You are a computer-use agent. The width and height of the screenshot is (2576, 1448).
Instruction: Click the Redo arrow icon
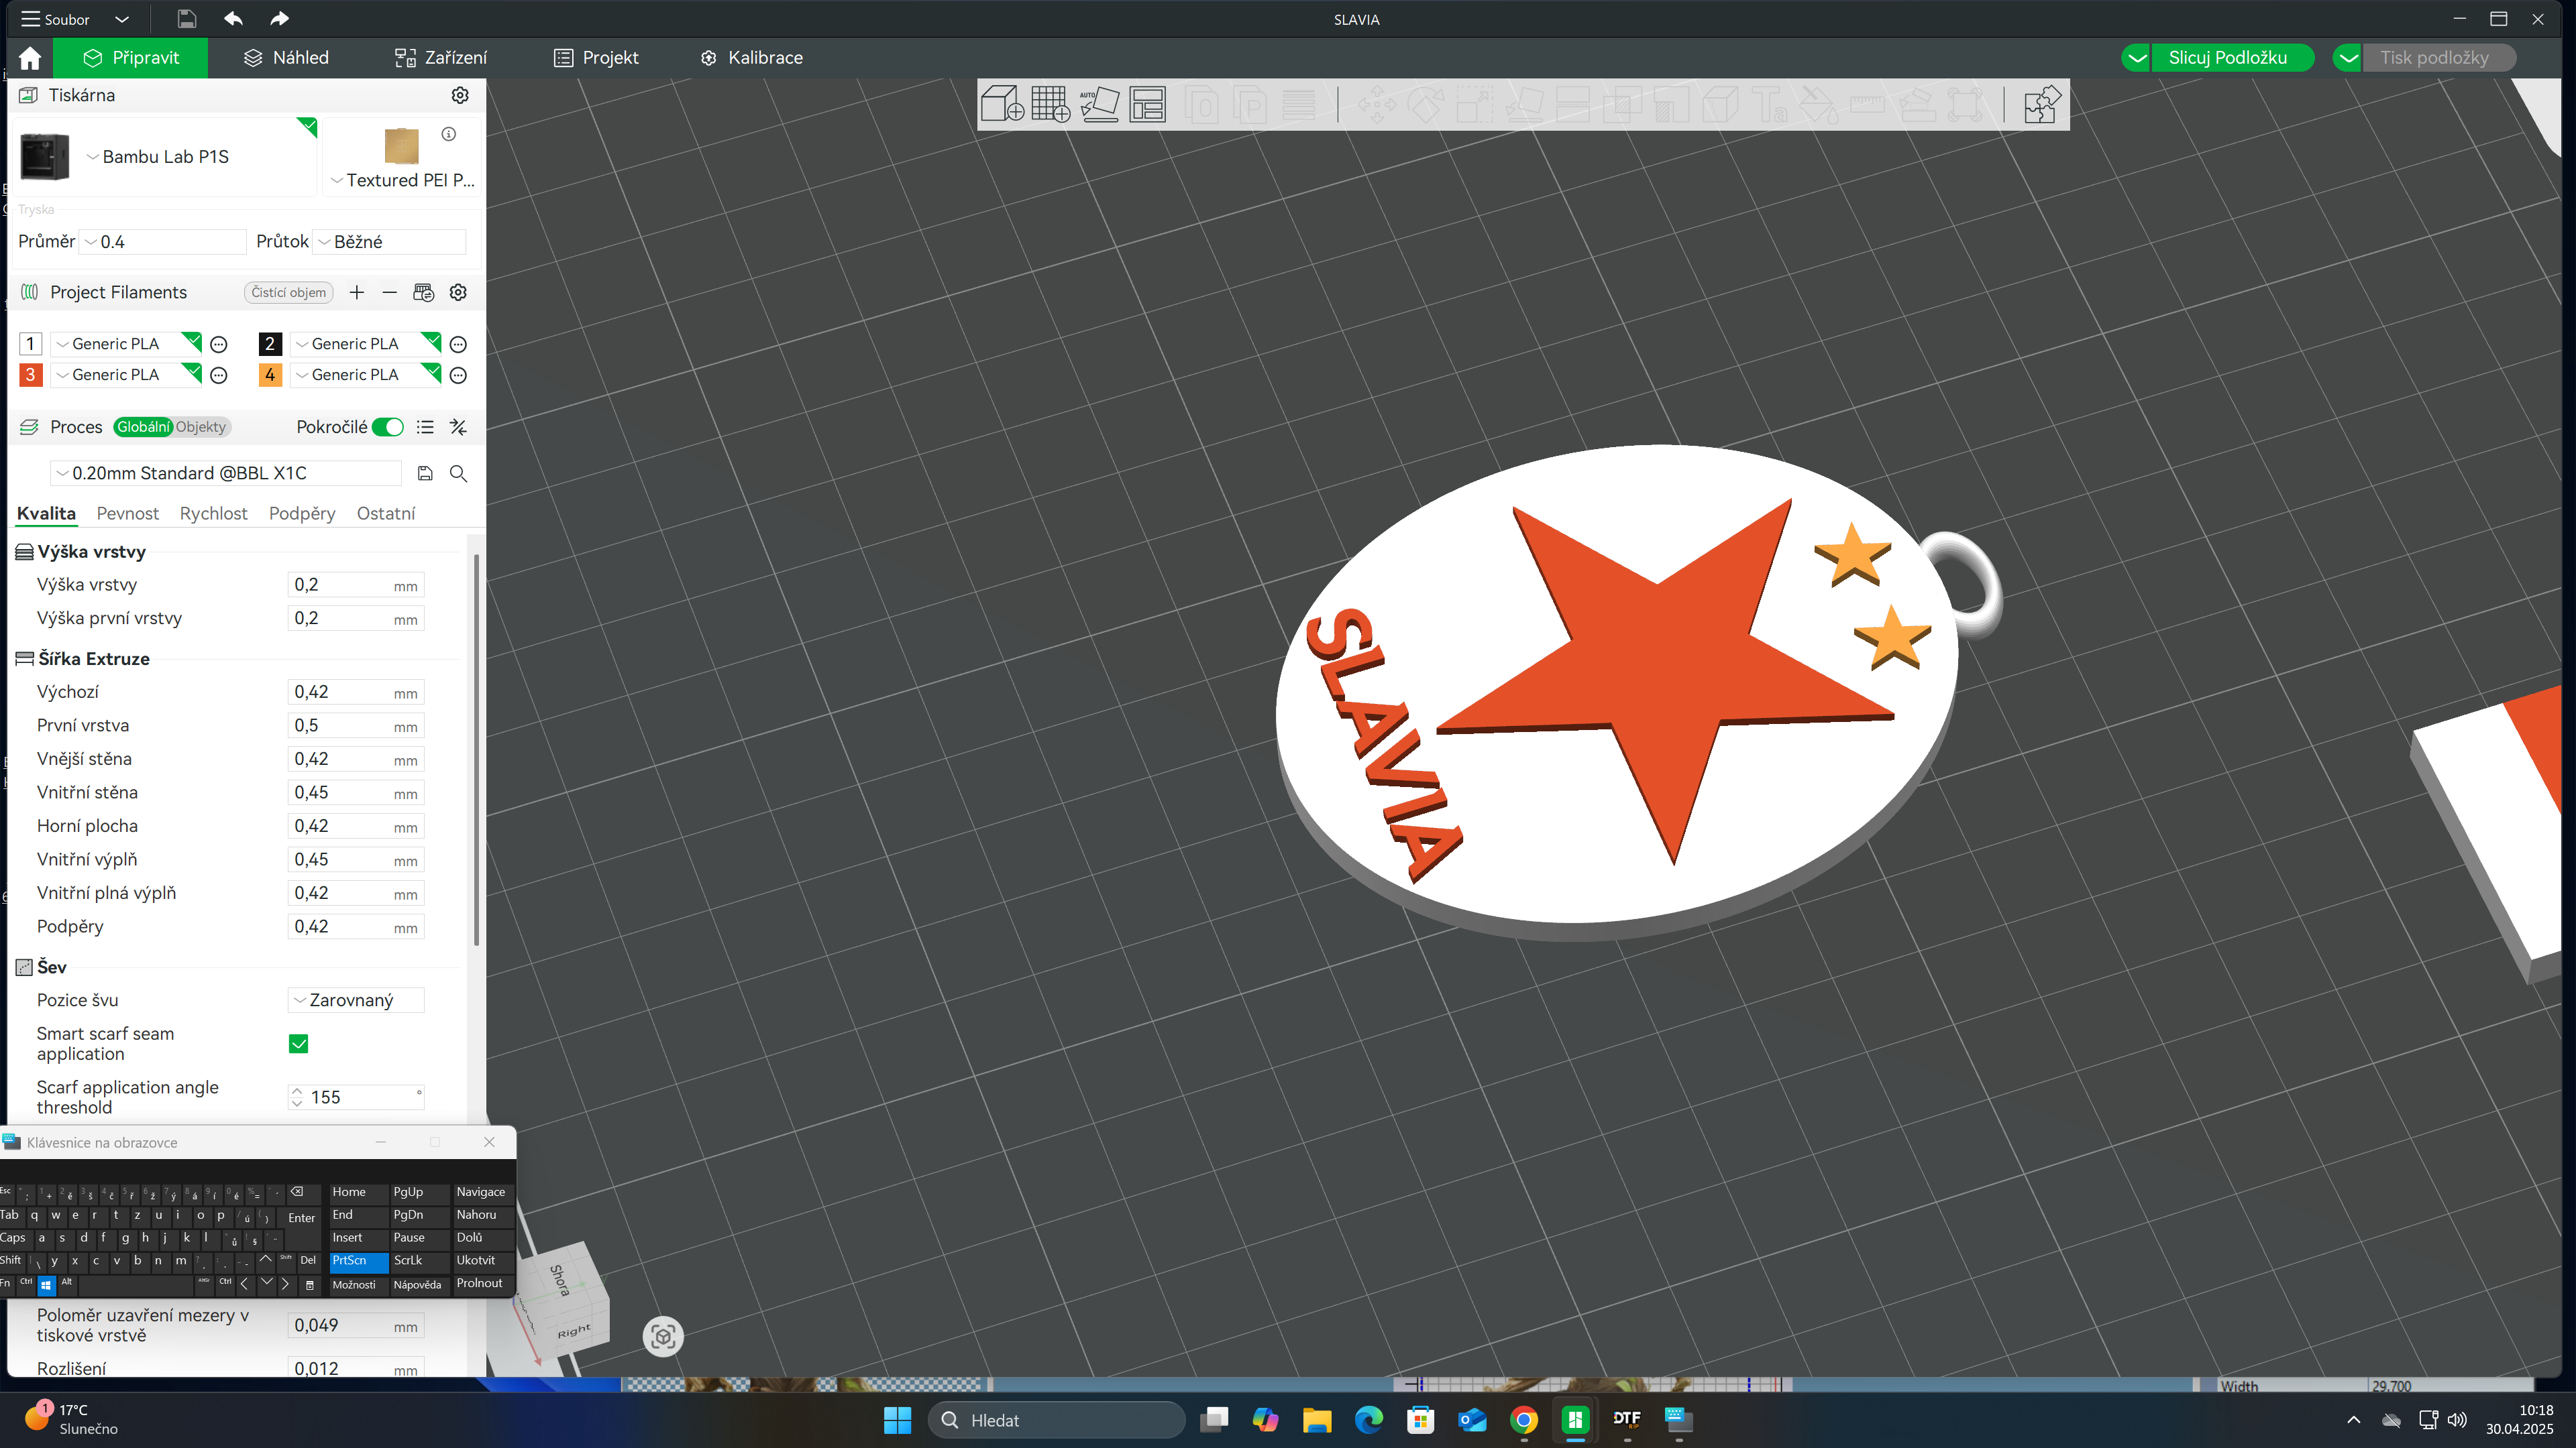pos(279,19)
